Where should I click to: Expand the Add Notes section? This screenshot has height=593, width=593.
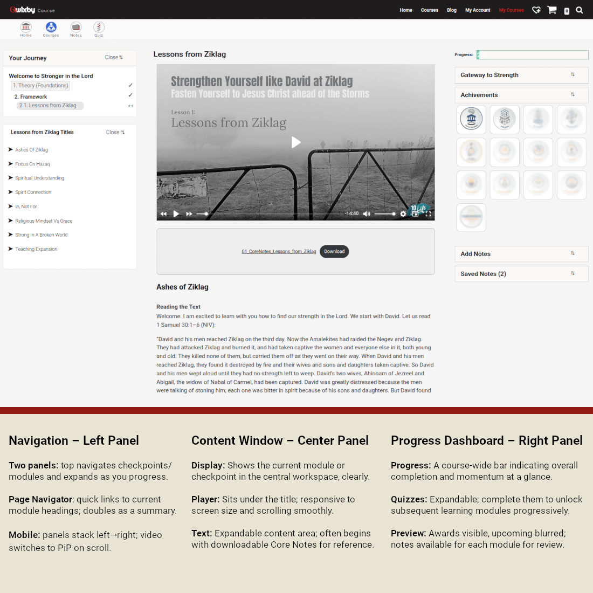point(573,254)
